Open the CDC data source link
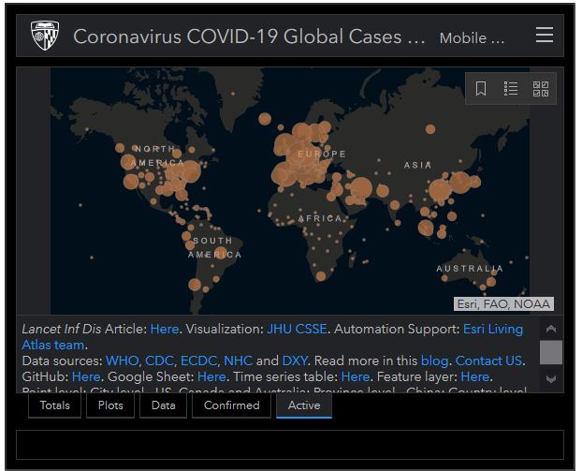Viewport: 582px width, 471px height. 159,361
